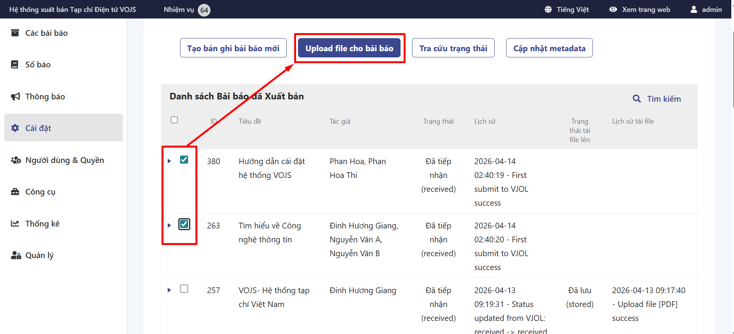Uncheck the checkbox for article 263
The height and width of the screenshot is (334, 734).
point(184,224)
